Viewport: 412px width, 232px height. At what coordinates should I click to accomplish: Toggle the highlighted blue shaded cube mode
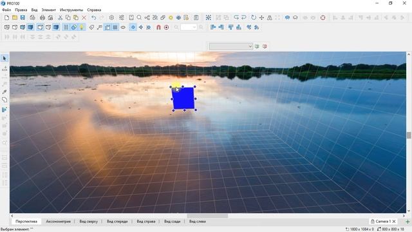click(x=30, y=27)
